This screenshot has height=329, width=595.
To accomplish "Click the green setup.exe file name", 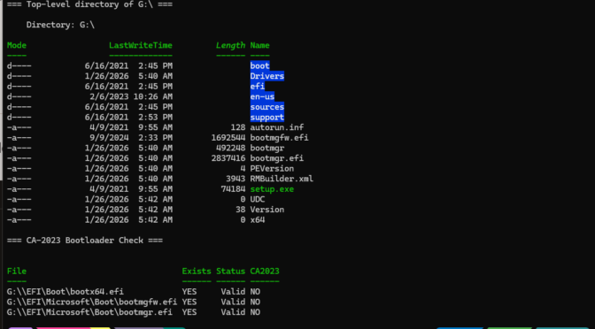I will 272,188.
